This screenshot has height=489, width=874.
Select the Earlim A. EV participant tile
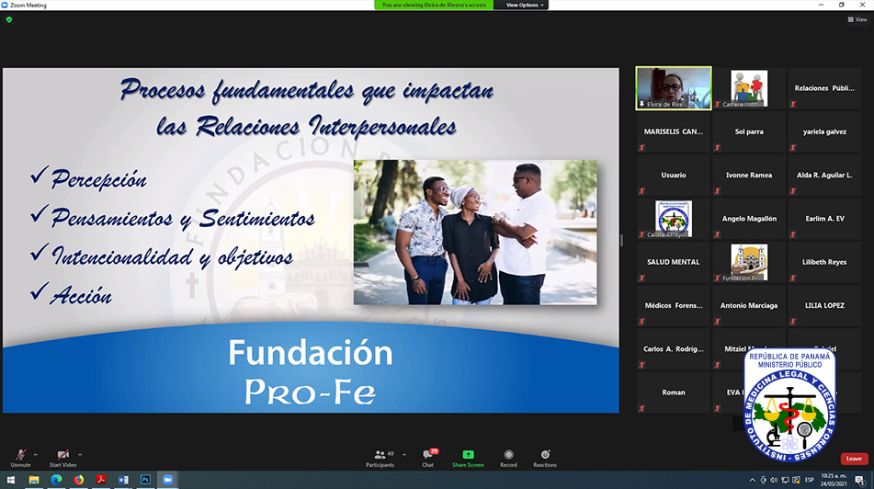pyautogui.click(x=824, y=219)
